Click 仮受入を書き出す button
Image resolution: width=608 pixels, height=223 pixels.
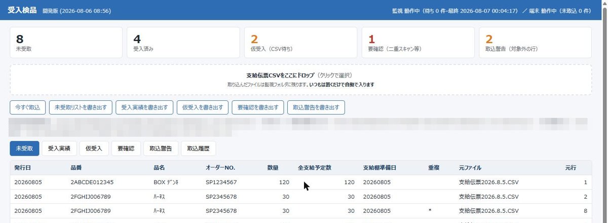(x=202, y=107)
